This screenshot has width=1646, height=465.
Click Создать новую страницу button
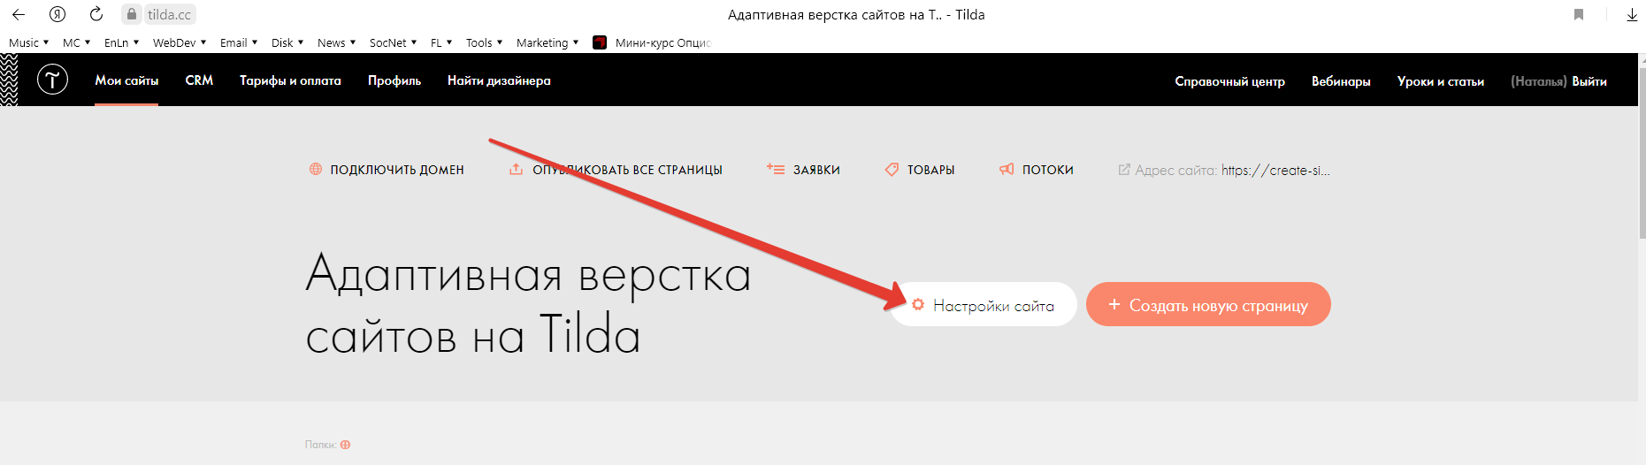[x=1208, y=304]
